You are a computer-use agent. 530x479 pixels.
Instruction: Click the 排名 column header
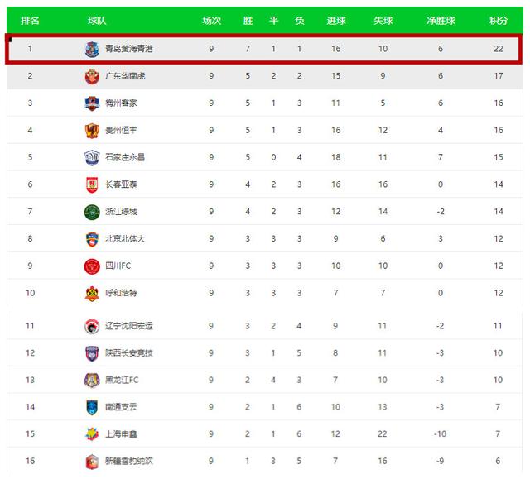pos(30,20)
